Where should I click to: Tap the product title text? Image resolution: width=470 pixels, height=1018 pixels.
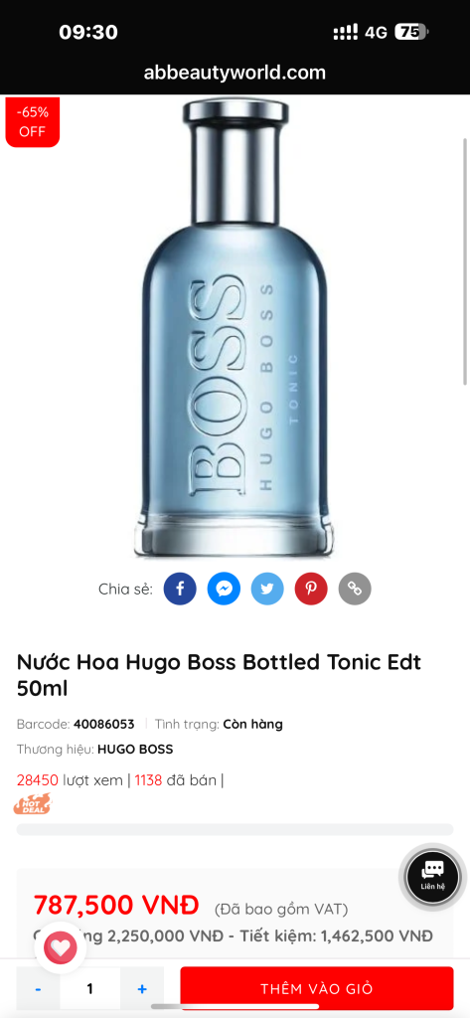click(x=219, y=675)
